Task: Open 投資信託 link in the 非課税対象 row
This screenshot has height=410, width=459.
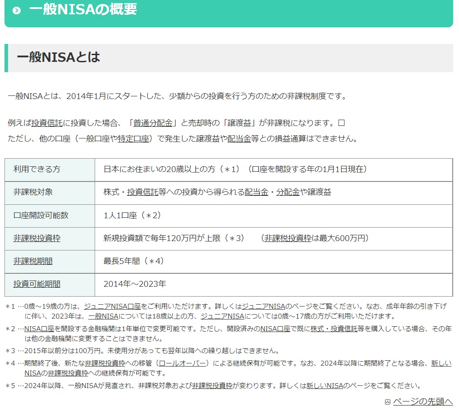Action: [x=143, y=192]
